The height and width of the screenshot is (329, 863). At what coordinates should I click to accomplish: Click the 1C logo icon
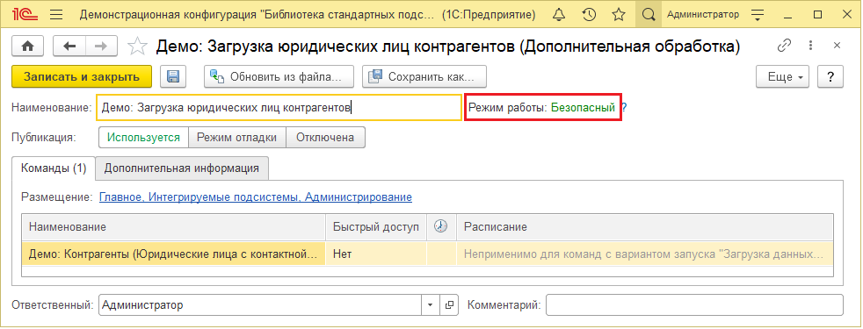[x=25, y=15]
